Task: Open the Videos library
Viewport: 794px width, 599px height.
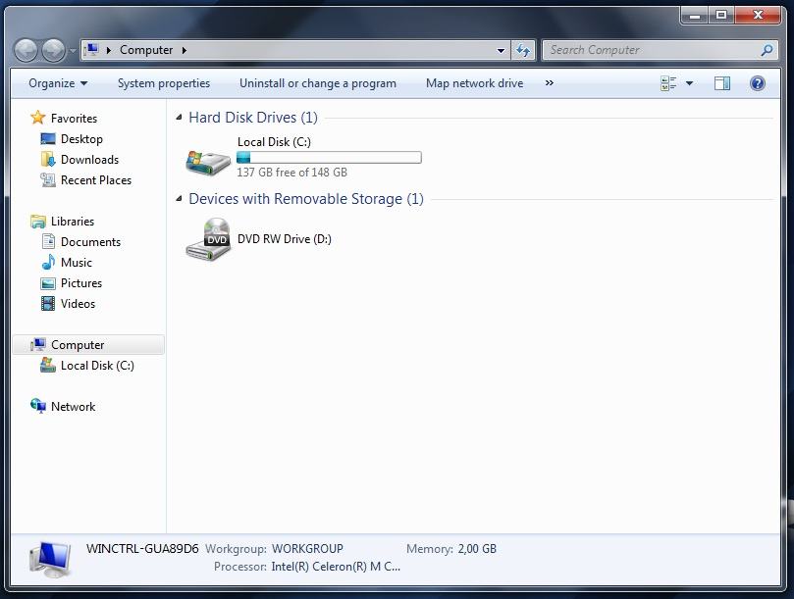Action: point(78,304)
